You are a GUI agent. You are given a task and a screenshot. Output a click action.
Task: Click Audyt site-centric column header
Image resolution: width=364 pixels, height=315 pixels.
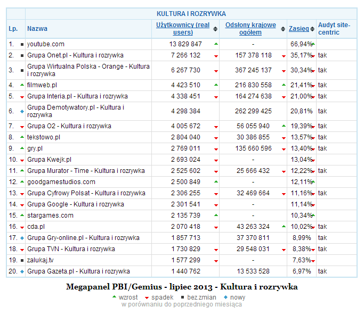(334, 29)
